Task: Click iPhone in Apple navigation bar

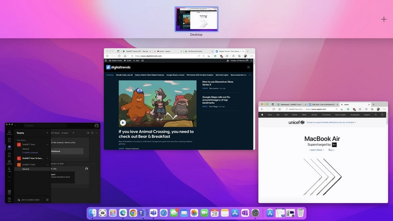Action: point(294,115)
